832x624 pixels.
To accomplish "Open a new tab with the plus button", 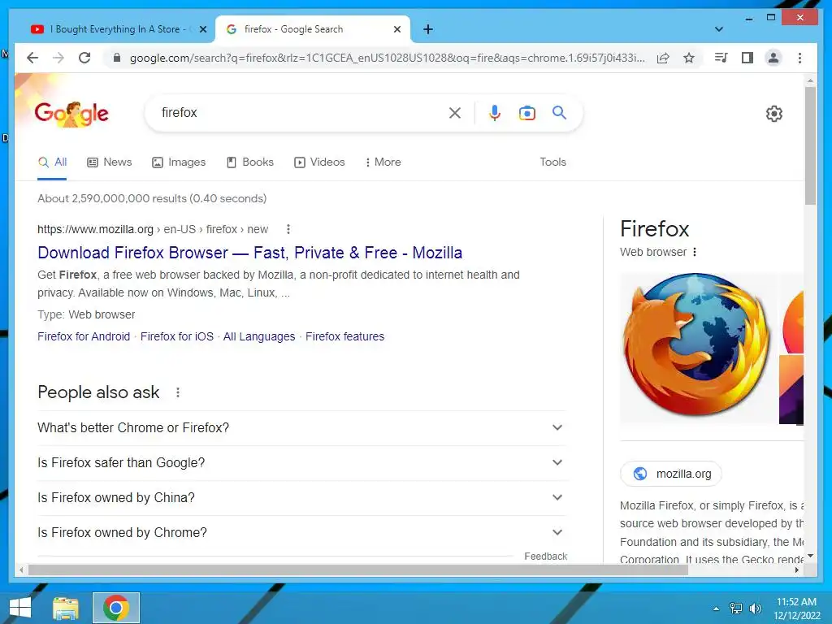I will click(428, 29).
